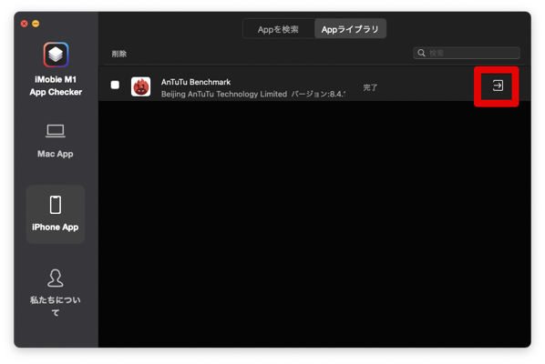Click the iMobie M1 App Checker logo
Image resolution: width=545 pixels, height=364 pixels.
coord(56,55)
